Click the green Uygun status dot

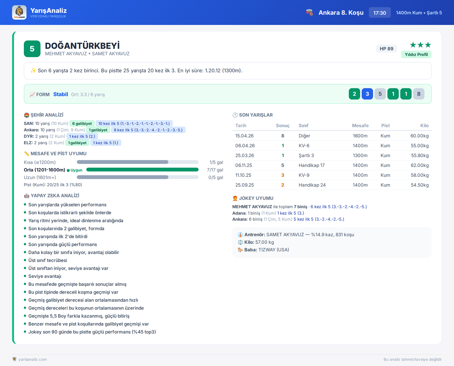pos(68,170)
